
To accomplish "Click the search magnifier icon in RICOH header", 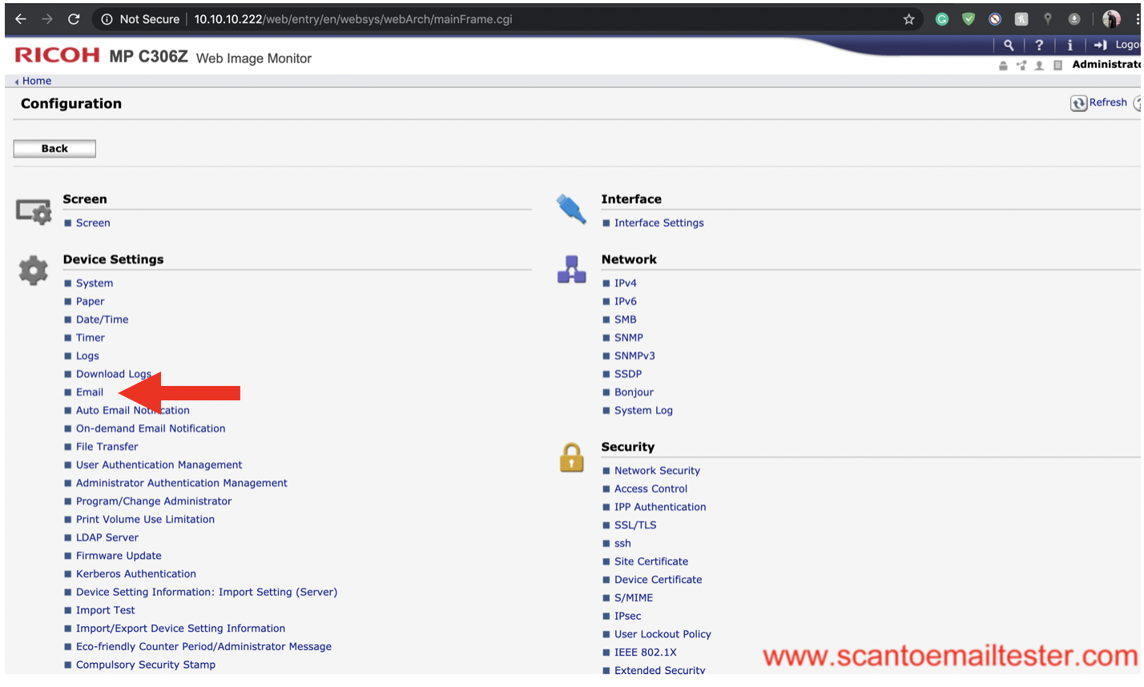I will 1008,46.
